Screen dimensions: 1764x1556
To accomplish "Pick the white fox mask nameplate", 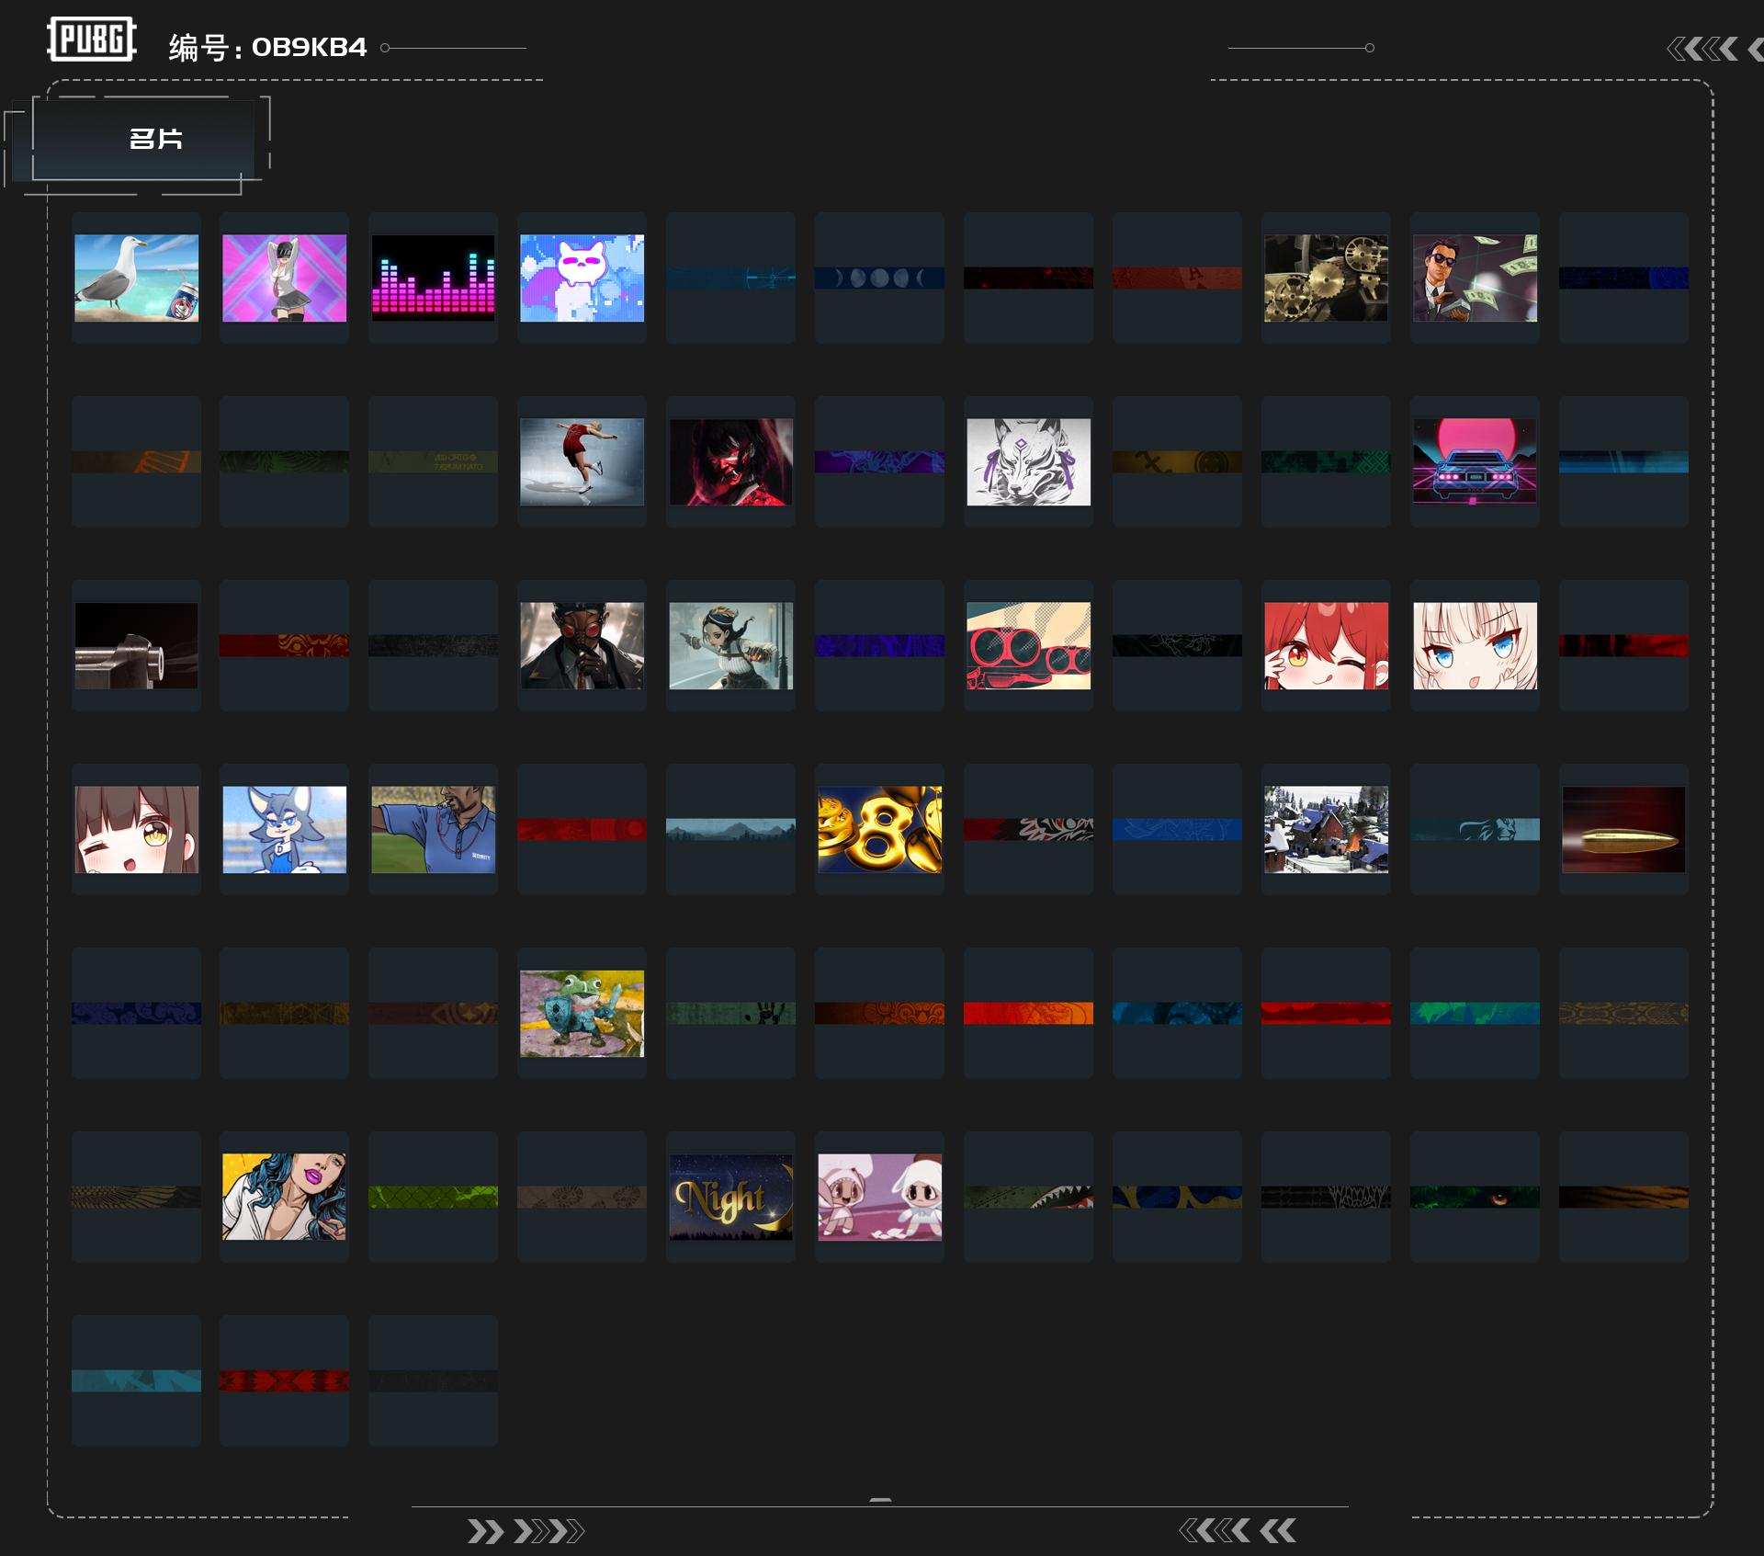I will (x=1028, y=461).
